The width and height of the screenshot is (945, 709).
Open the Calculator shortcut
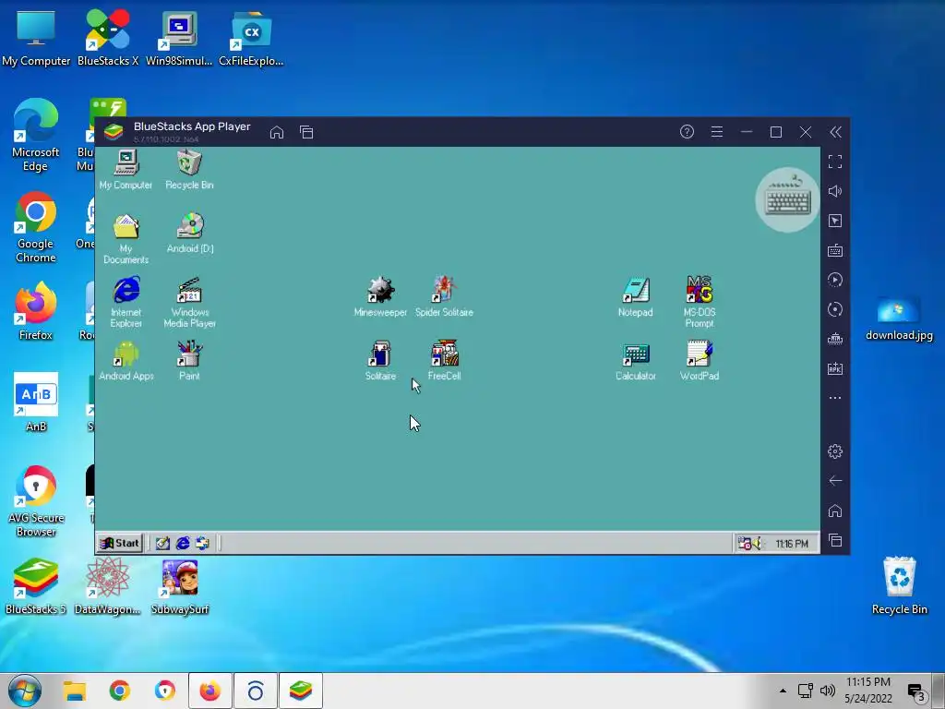coord(635,362)
